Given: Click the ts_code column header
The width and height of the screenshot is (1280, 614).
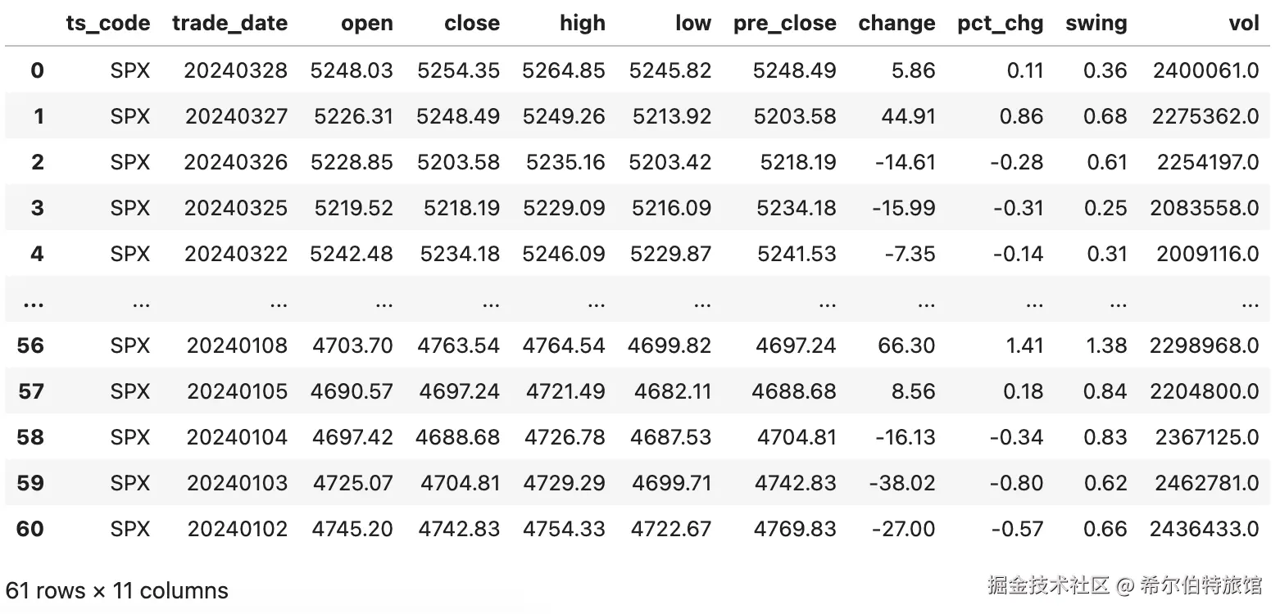Looking at the screenshot, I should (108, 23).
